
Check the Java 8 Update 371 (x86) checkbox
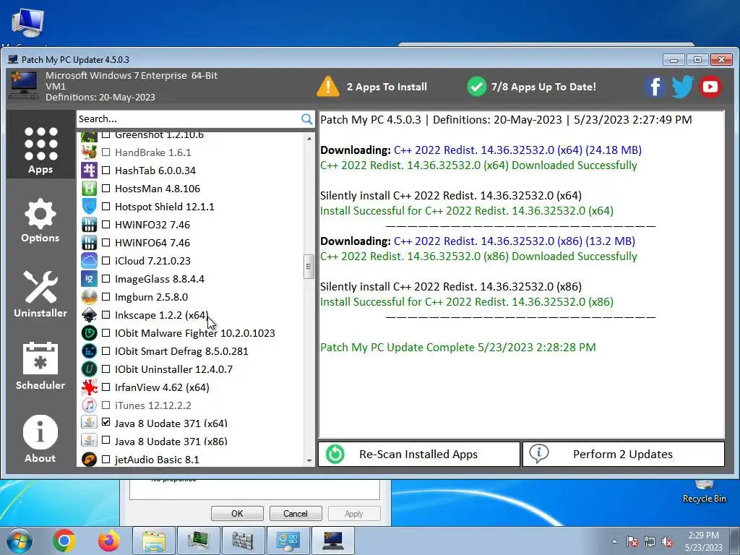106,440
